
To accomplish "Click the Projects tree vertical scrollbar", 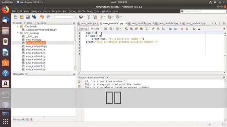I will coord(75,48).
